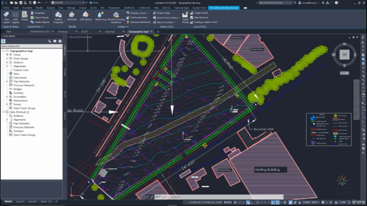
Task: Open Surface Properties from Modify panel
Action: 58,18
